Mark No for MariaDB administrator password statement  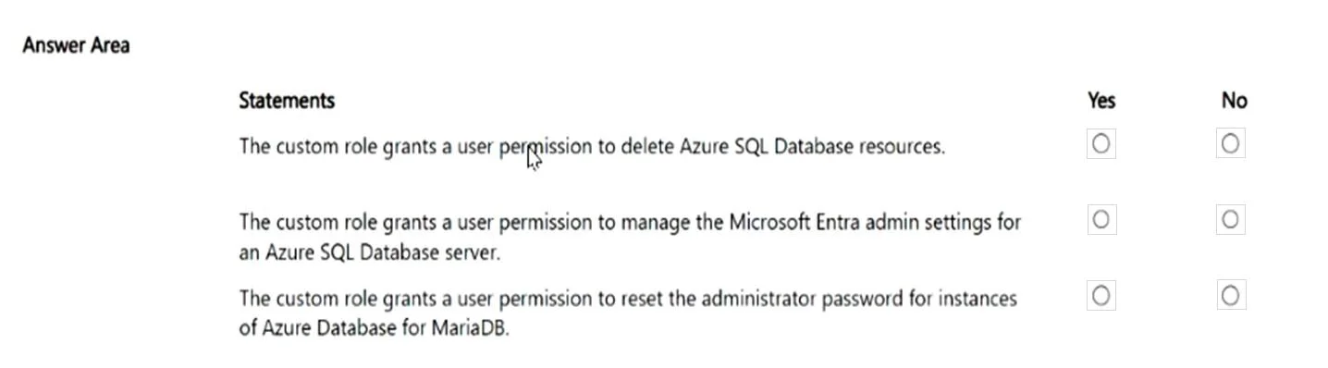[1230, 296]
